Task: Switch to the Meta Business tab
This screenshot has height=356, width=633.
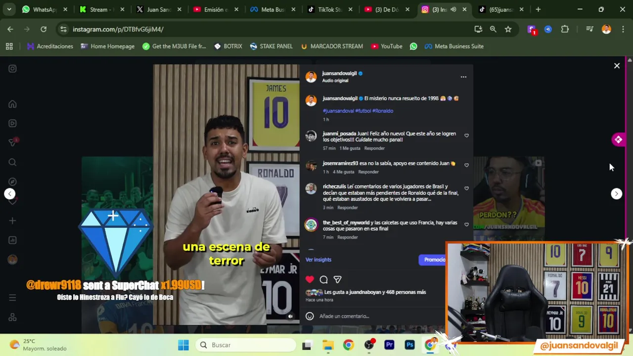Action: click(273, 9)
